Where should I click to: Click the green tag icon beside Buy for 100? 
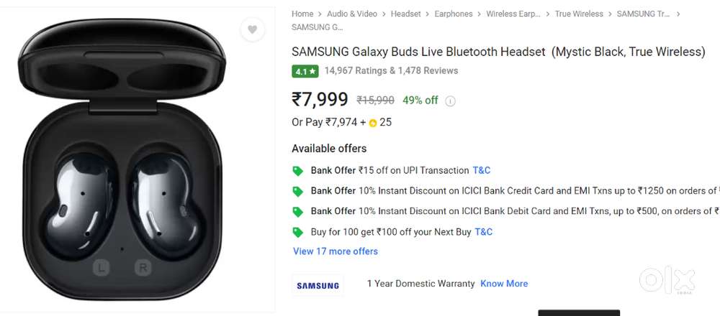[297, 232]
